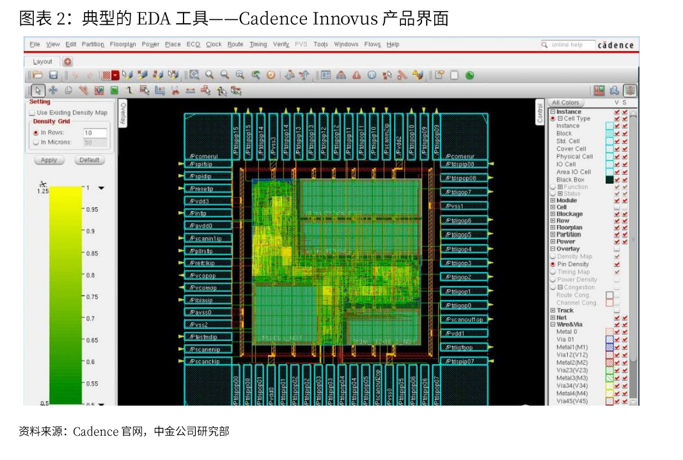Collapse the Instance tree node
The height and width of the screenshot is (460, 683).
click(x=553, y=111)
